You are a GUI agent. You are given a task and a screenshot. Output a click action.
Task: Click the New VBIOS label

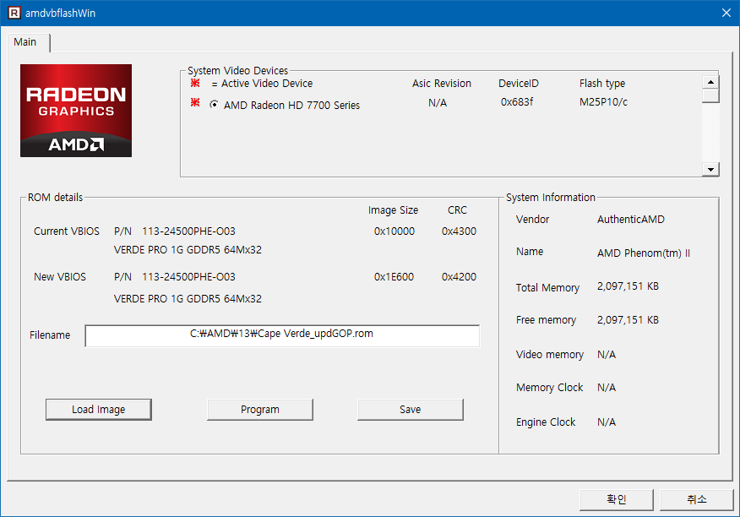tap(60, 277)
